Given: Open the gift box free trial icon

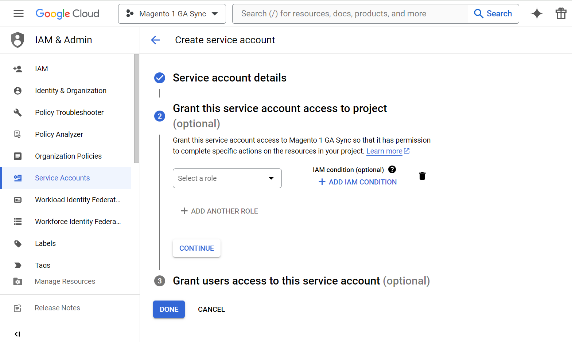Looking at the screenshot, I should (x=561, y=13).
